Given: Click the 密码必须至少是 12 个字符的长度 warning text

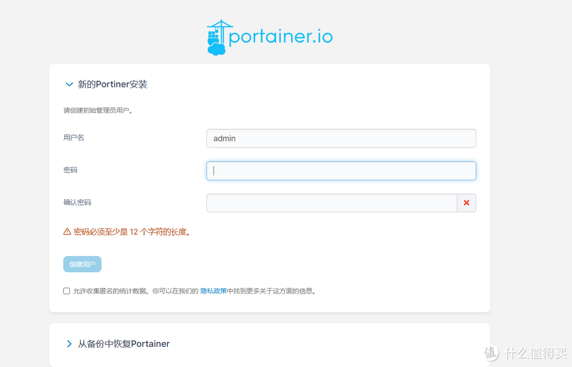Looking at the screenshot, I should click(132, 232).
